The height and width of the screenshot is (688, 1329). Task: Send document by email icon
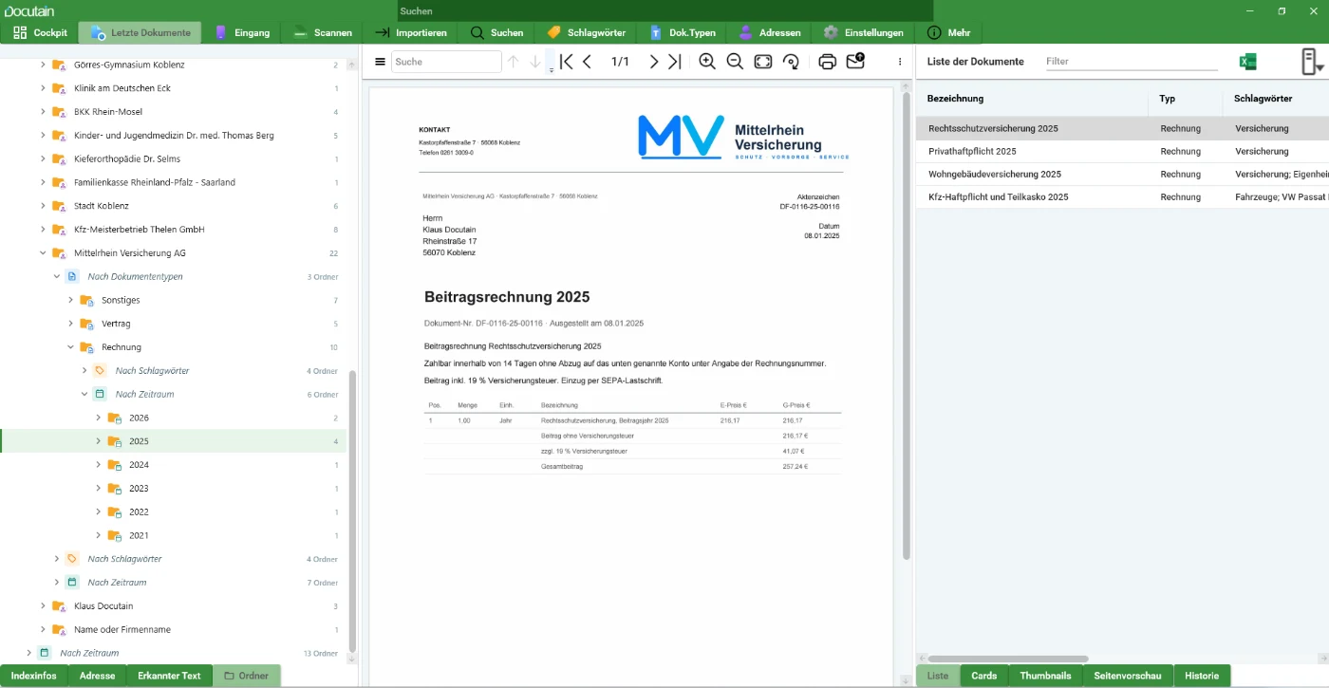coord(855,61)
